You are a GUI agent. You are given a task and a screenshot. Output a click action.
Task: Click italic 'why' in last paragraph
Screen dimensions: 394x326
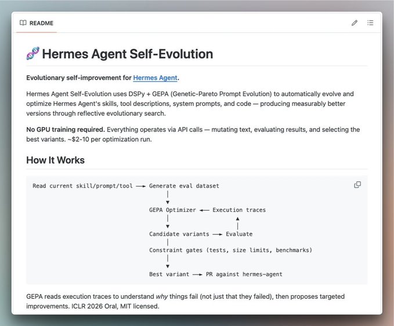tap(161, 296)
